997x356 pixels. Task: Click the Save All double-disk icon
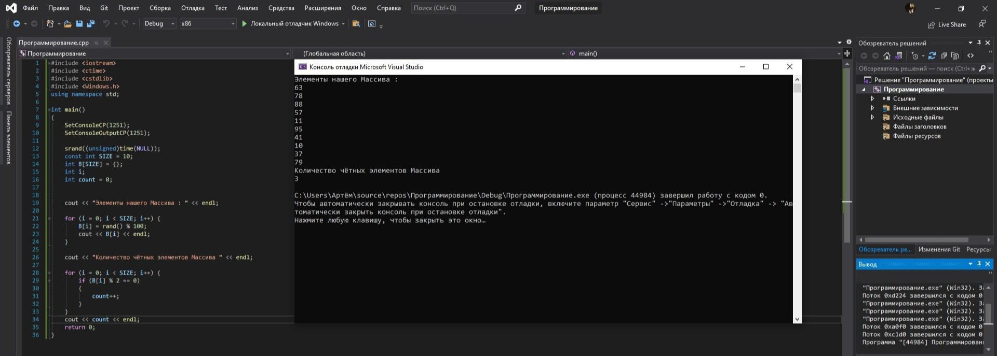[x=91, y=24]
